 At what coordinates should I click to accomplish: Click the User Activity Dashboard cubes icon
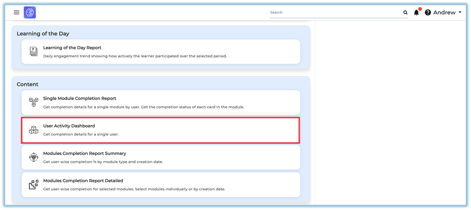click(34, 130)
